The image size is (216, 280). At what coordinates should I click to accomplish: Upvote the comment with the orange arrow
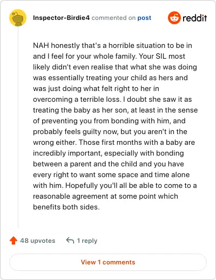[x=13, y=241]
